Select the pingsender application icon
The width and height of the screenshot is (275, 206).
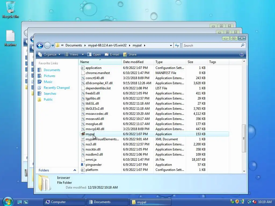[x=83, y=165]
